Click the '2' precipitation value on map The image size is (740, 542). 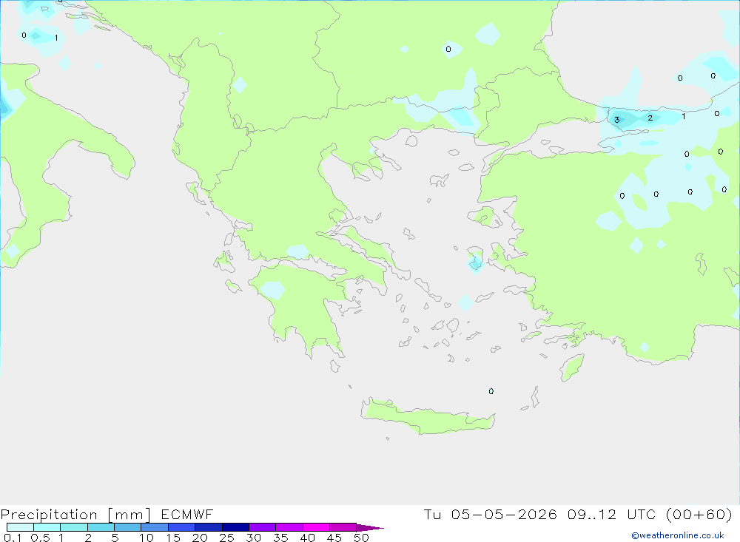point(650,118)
